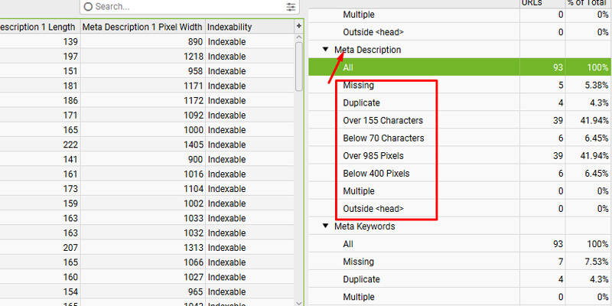Image resolution: width=612 pixels, height=306 pixels.
Task: Open the search filter options sliders icon
Action: point(291,7)
